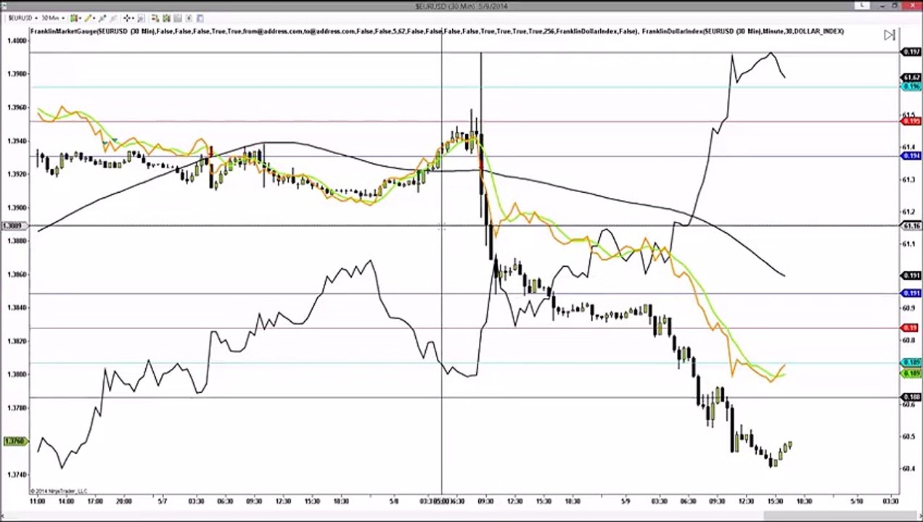
Task: Click the chart style bars icon
Action: 73,18
